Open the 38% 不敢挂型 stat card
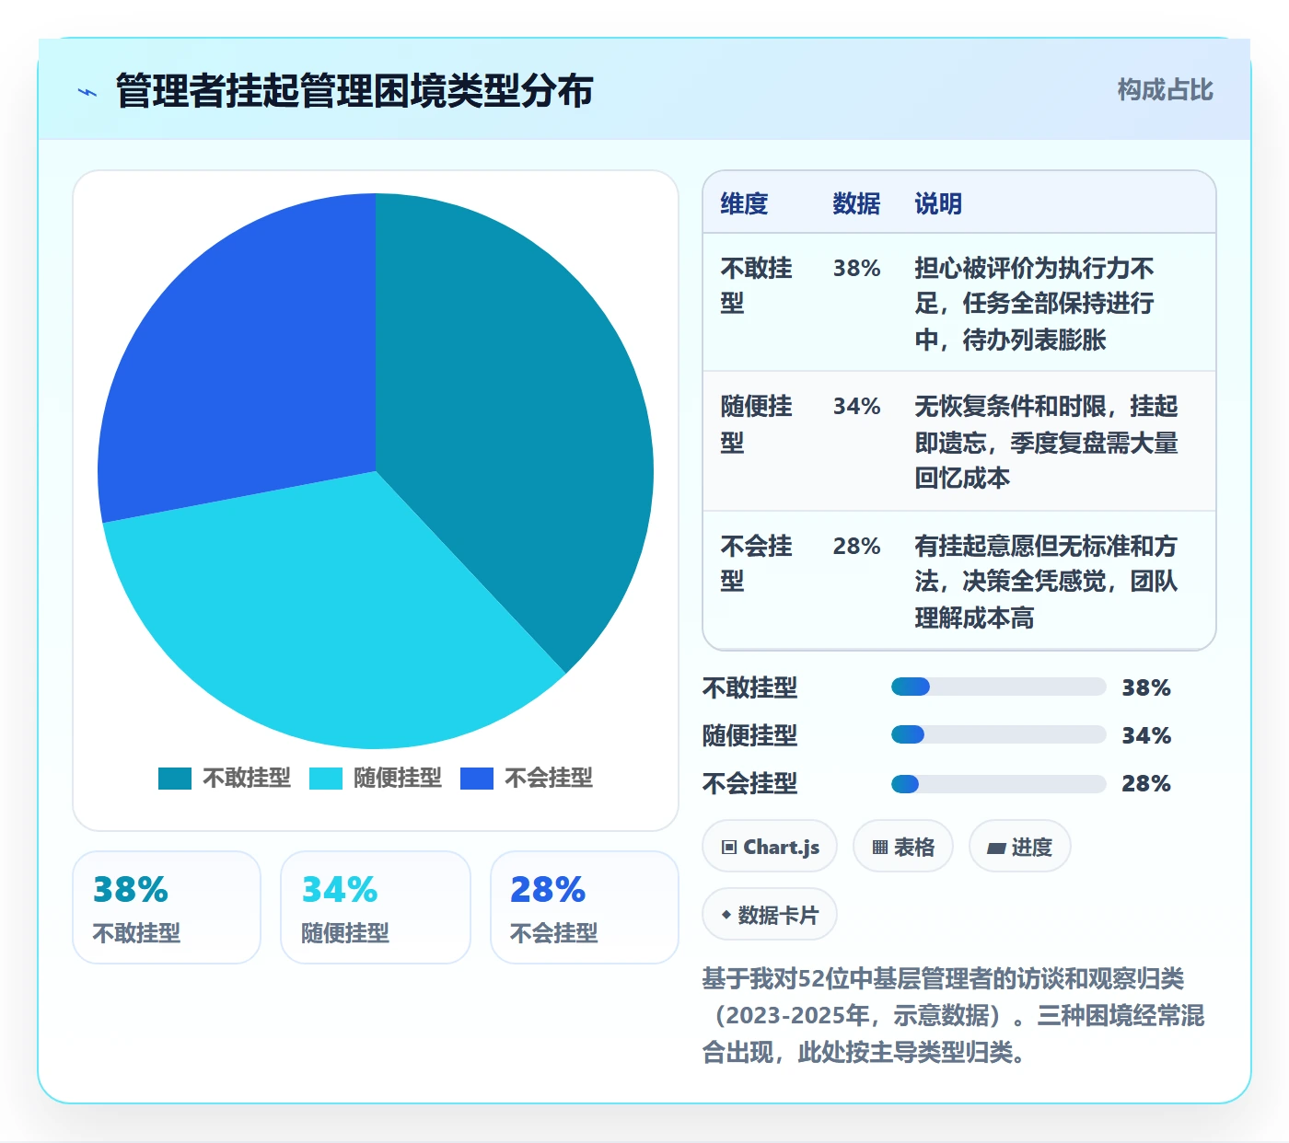 pos(167,907)
